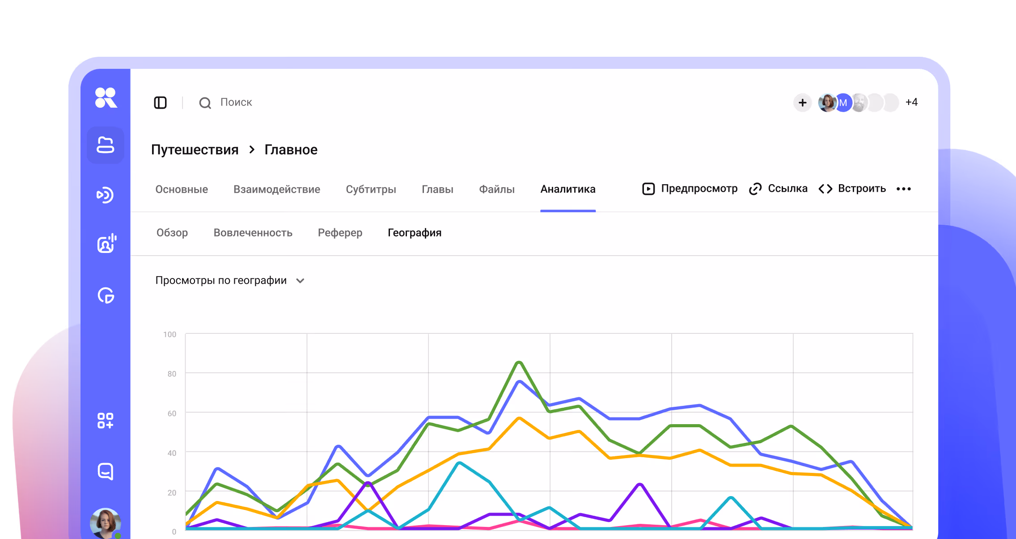Show the +4 additional members
Screen dimensions: 1016x539
coord(911,102)
